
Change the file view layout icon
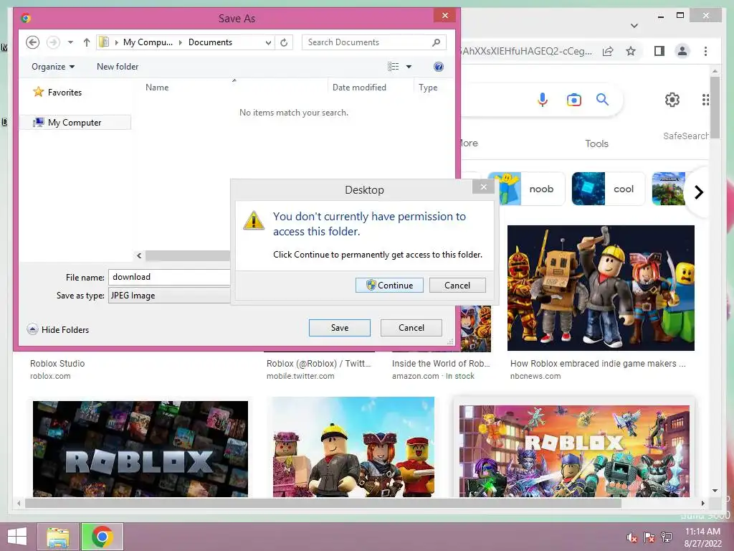[394, 67]
